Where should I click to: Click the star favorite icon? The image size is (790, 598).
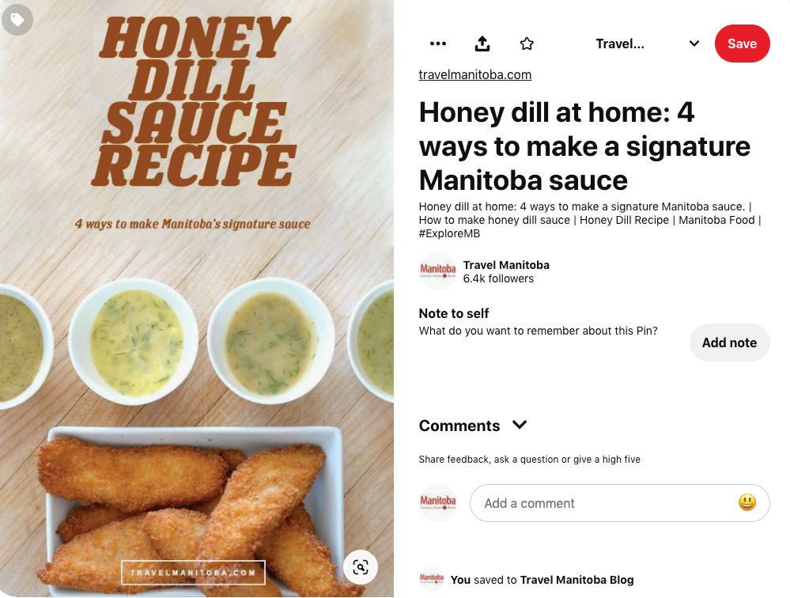527,44
